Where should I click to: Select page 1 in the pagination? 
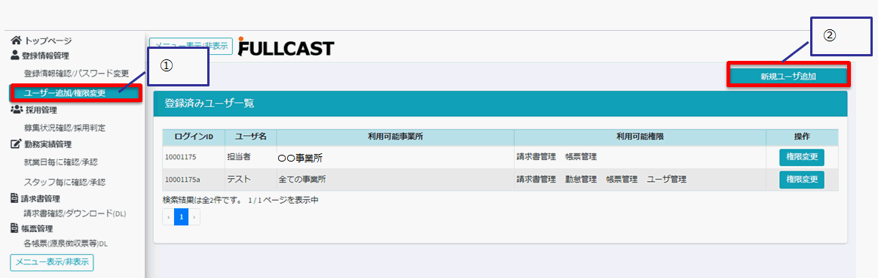click(181, 216)
